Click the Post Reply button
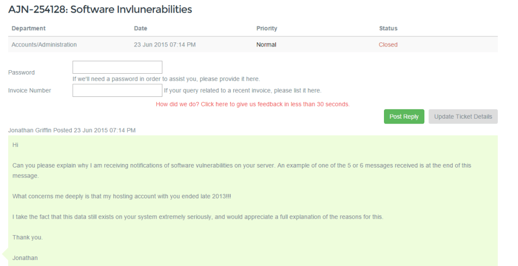The height and width of the screenshot is (266, 518). tap(404, 117)
